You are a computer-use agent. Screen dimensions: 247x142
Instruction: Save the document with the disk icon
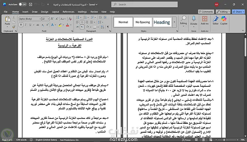[31, 4]
